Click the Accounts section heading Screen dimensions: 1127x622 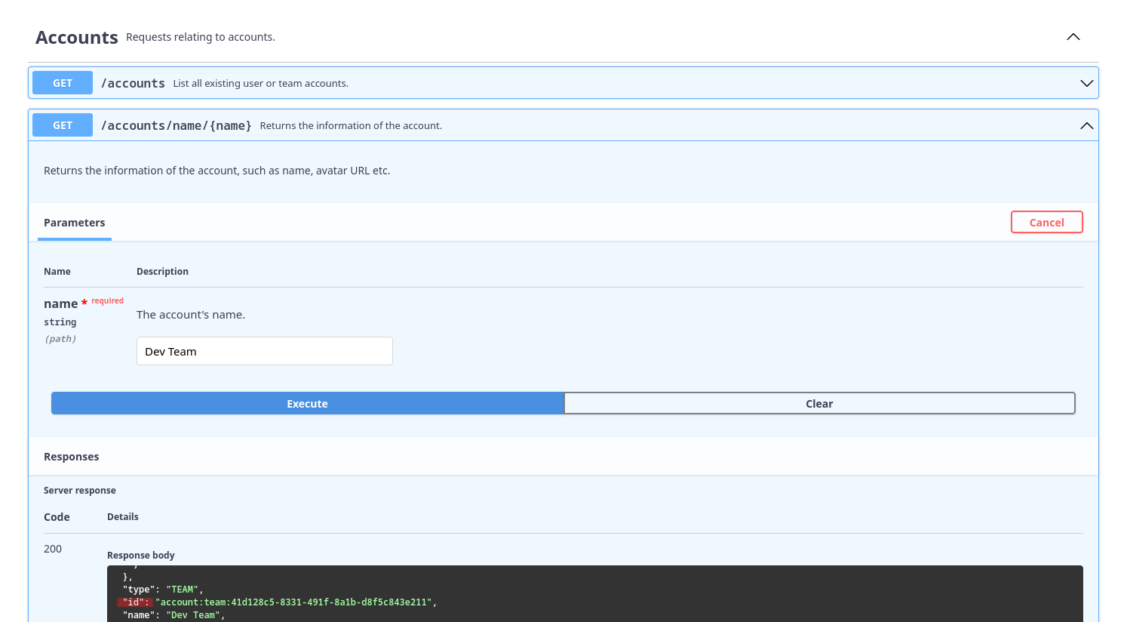[77, 37]
